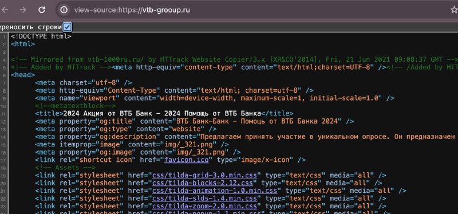Open css/tilda-animation-1.0.min.css link
The image size is (458, 214).
[x=215, y=191]
